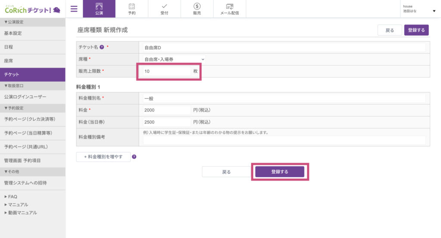441x238 pixels.
Task: Open the 受付 checkmark icon tab
Action: pyautogui.click(x=165, y=9)
